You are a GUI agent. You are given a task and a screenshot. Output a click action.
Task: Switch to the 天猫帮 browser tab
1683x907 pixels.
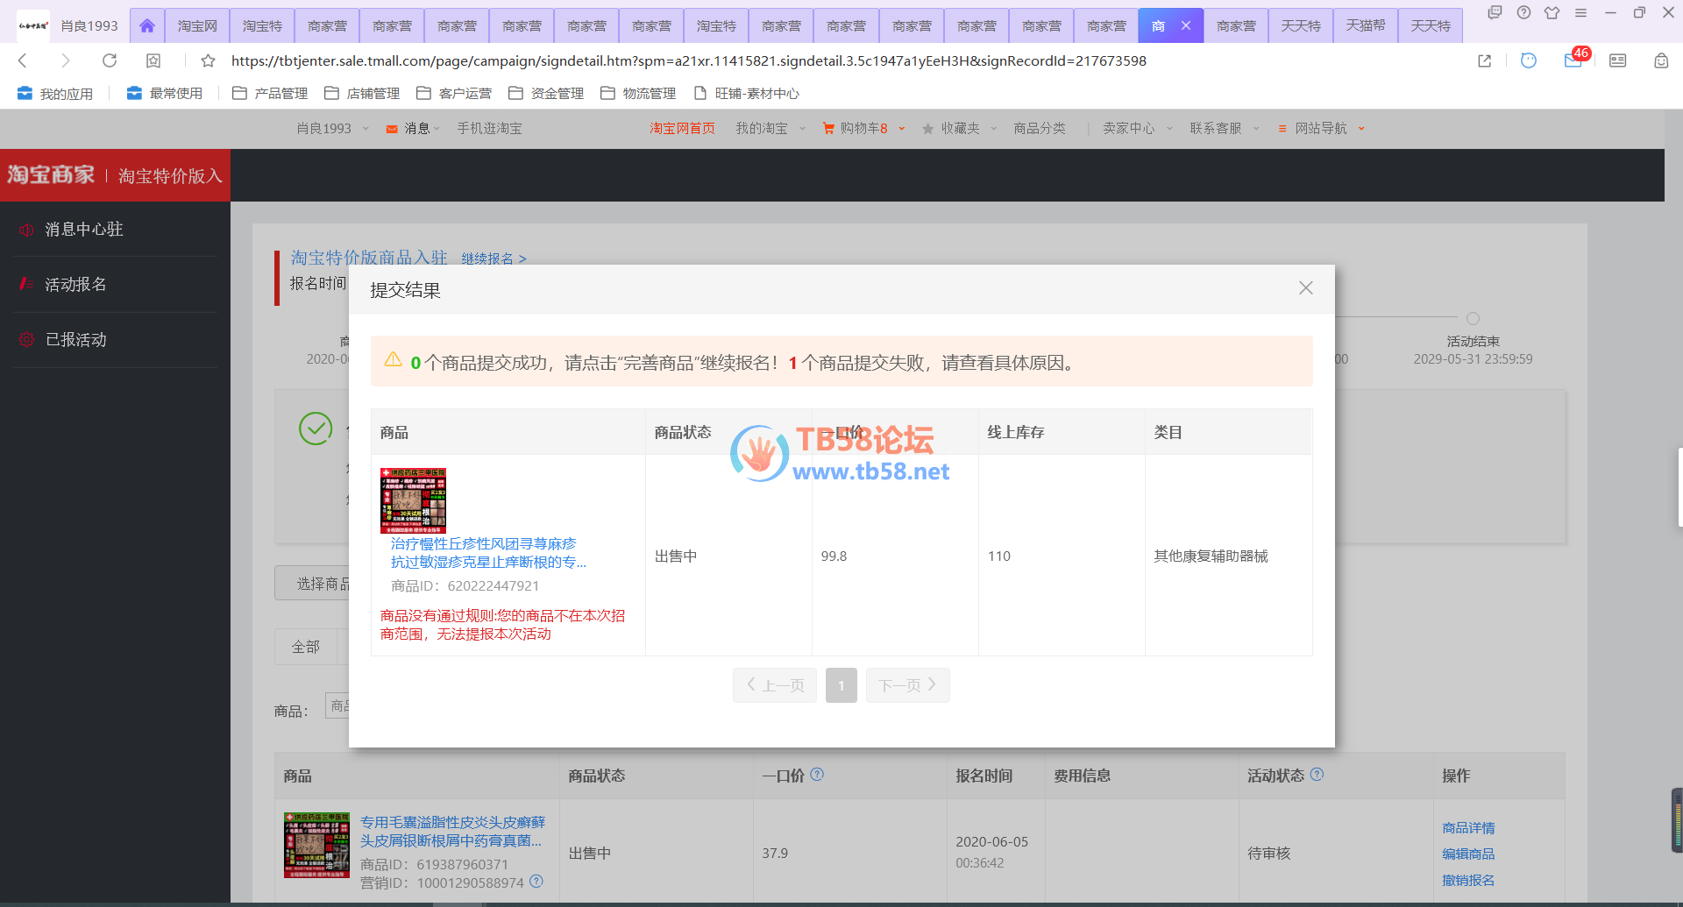pyautogui.click(x=1366, y=26)
